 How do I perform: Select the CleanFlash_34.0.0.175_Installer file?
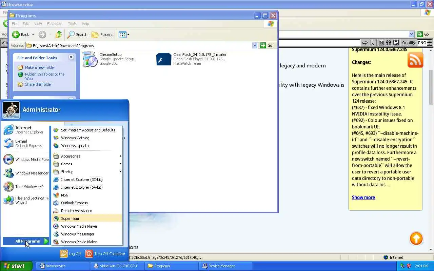[x=192, y=59]
